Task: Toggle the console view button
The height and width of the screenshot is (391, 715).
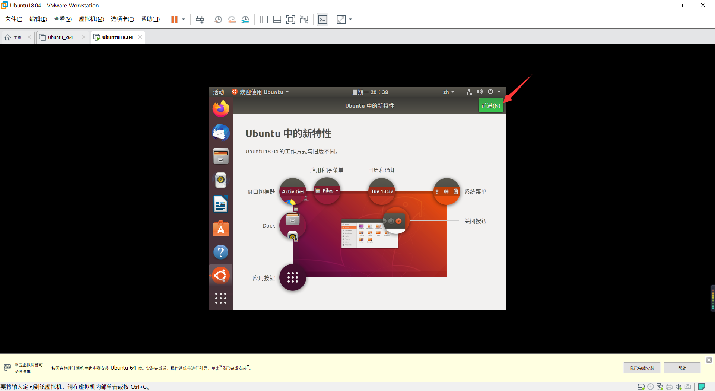Action: point(322,19)
